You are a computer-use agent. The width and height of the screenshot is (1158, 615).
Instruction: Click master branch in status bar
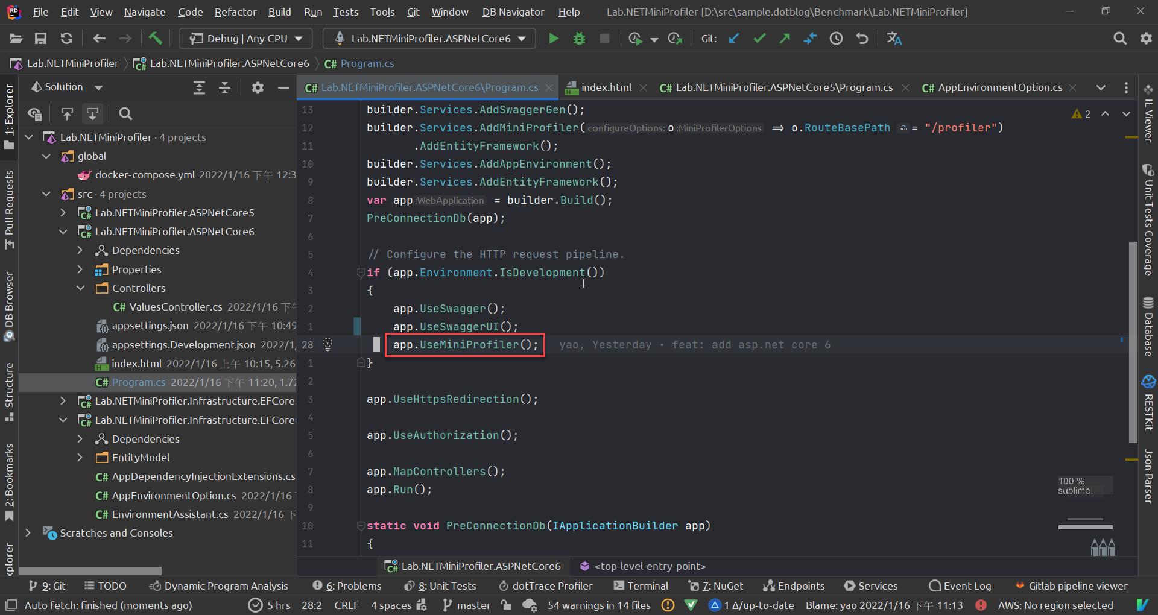point(467,605)
